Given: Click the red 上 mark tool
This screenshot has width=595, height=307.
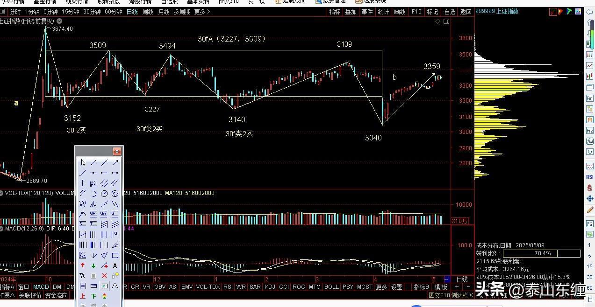Looking at the screenshot, I should tap(83, 295).
